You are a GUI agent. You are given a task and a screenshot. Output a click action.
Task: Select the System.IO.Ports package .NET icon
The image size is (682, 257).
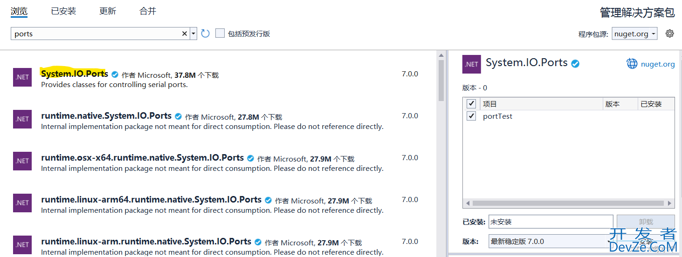tap(22, 77)
